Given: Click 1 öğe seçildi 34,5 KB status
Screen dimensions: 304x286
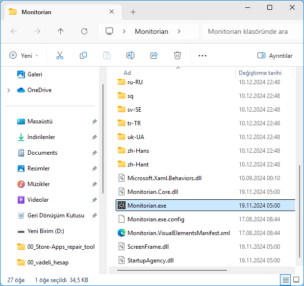Looking at the screenshot, I should (61, 280).
